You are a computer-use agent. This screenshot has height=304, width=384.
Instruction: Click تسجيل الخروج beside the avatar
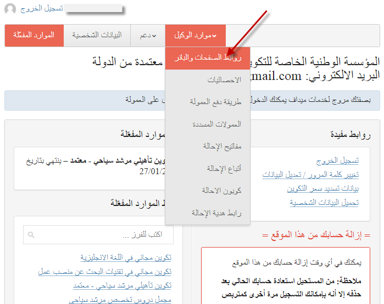point(41,9)
